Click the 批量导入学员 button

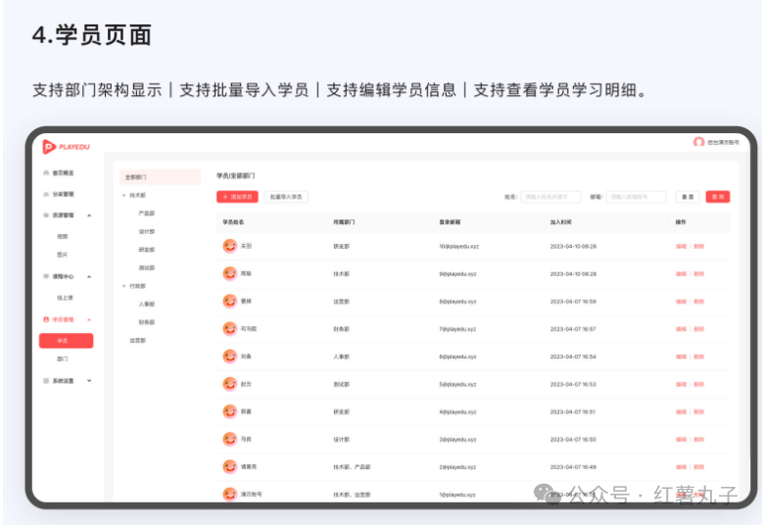286,197
